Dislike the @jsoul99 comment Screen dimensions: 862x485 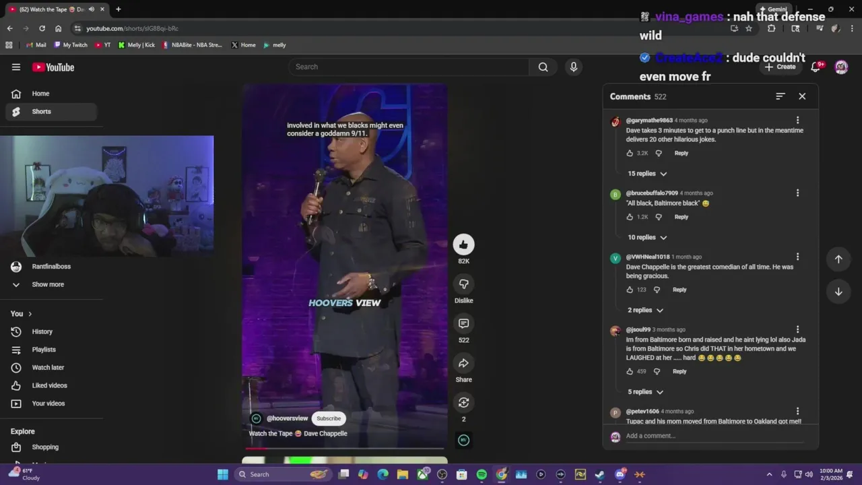click(x=657, y=371)
